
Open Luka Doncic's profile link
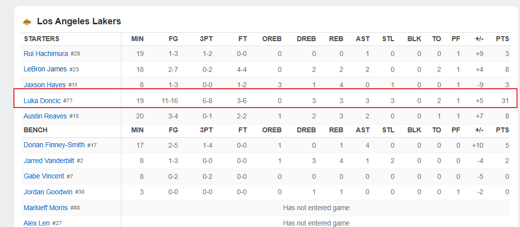click(42, 101)
